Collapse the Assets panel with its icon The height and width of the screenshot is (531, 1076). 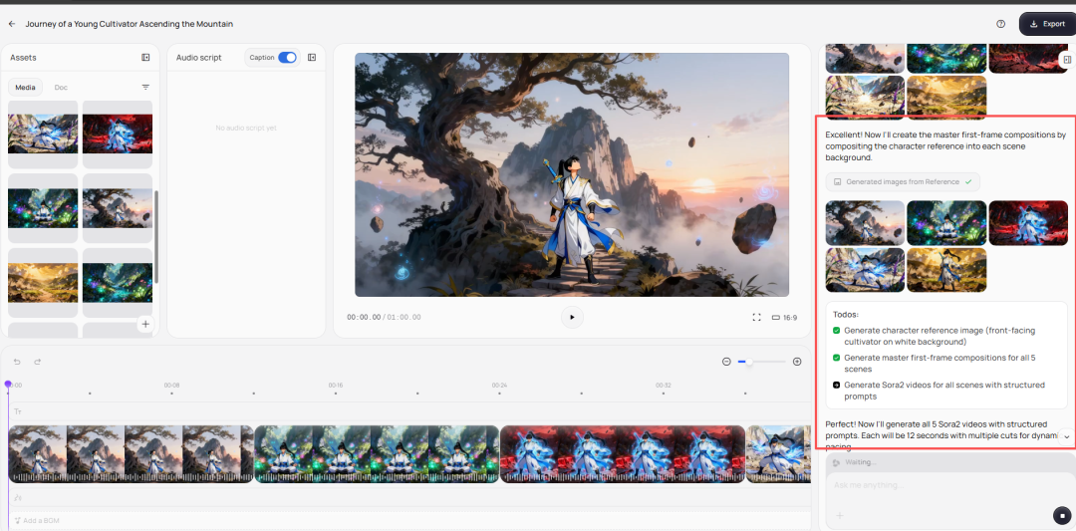click(145, 58)
